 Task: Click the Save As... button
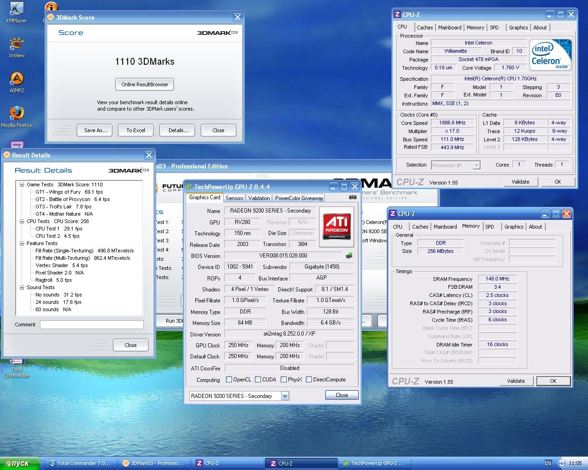click(96, 130)
